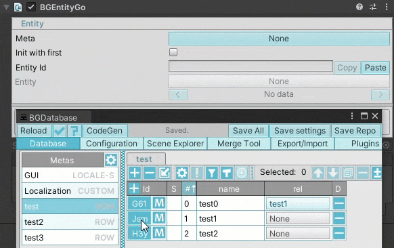Click the test table tab
The width and height of the screenshot is (394, 248).
pos(146,159)
